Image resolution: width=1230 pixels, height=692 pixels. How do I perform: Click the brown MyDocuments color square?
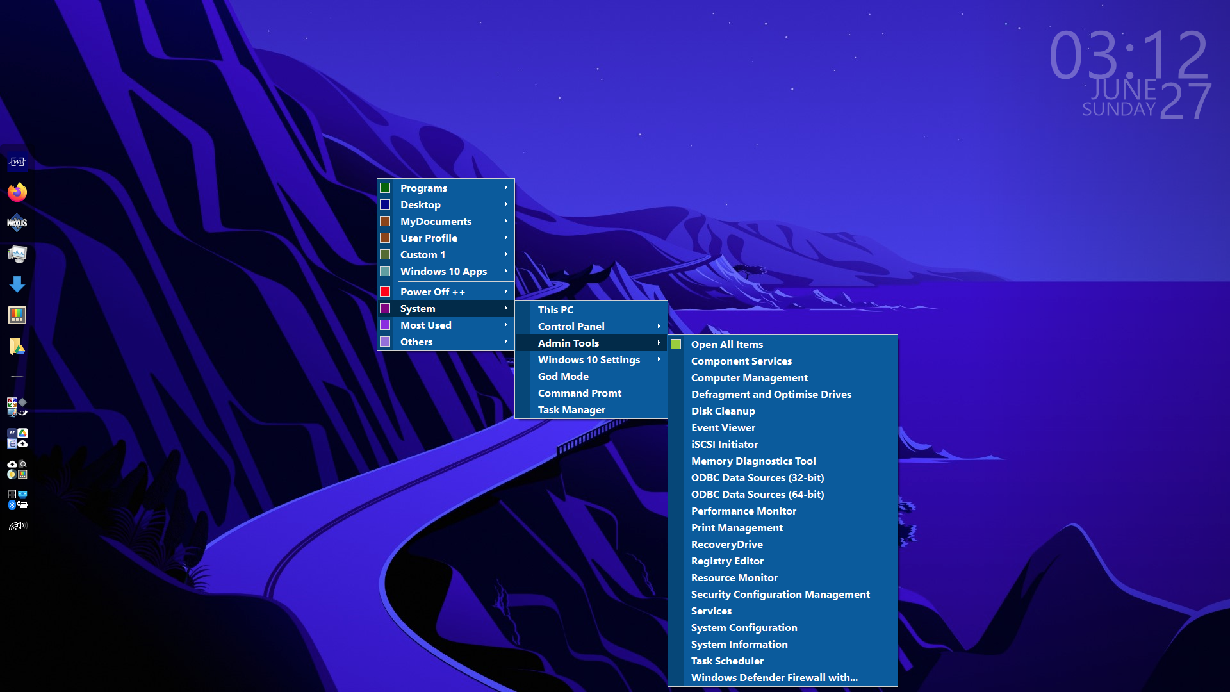[x=385, y=221]
